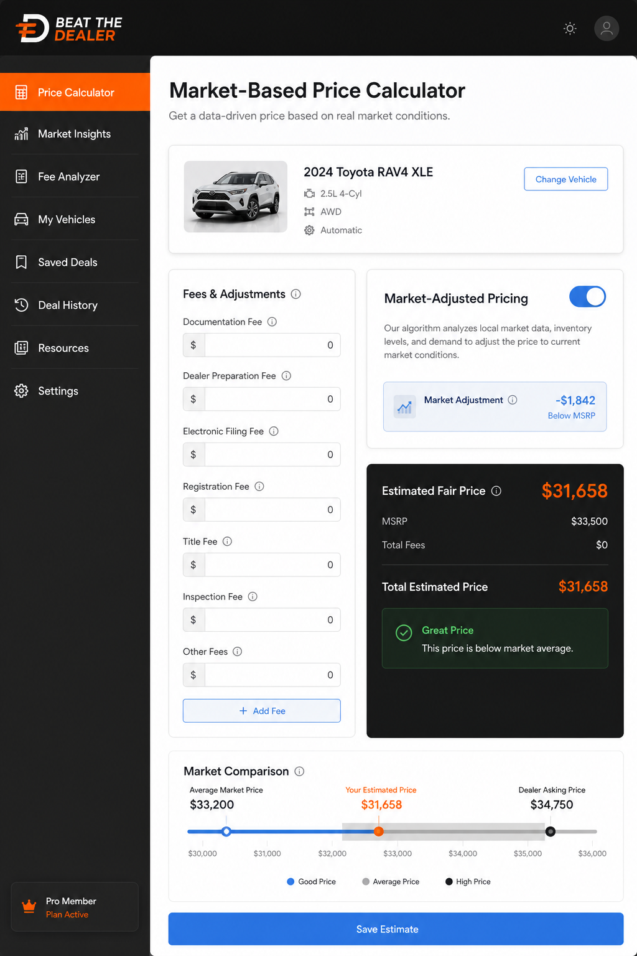637x956 pixels.
Task: Click the My Vehicles car icon
Action: tap(21, 220)
